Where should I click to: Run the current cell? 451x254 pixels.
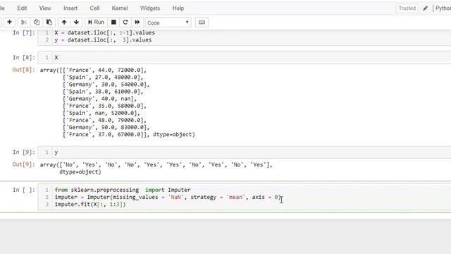pos(96,22)
